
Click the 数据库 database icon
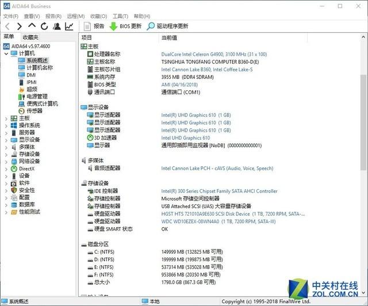click(14, 205)
